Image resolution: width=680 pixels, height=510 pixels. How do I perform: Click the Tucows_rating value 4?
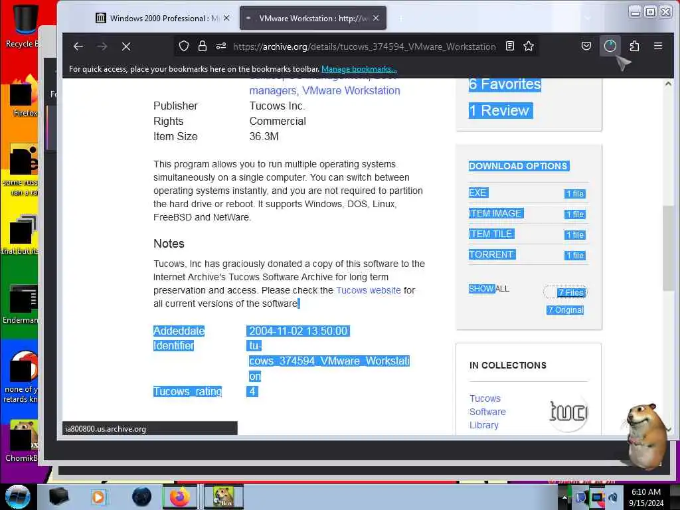point(252,392)
